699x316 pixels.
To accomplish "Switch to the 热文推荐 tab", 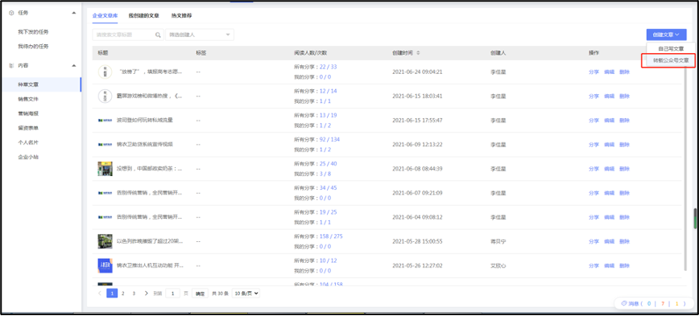I will [x=181, y=15].
